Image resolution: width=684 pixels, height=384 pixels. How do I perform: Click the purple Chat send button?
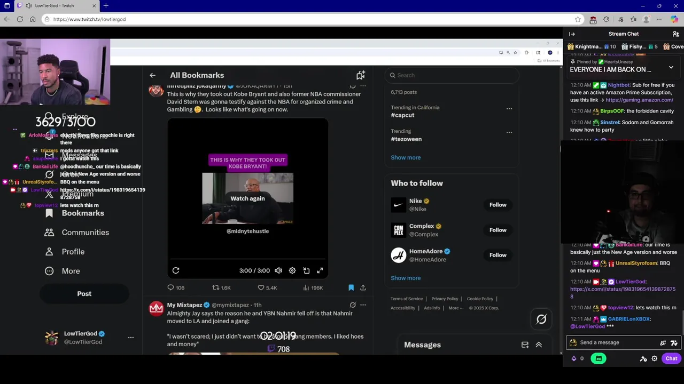pos(671,358)
